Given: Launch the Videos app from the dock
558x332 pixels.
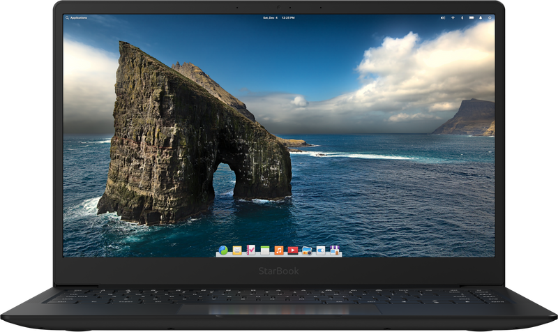Looking at the screenshot, I should pyautogui.click(x=292, y=250).
